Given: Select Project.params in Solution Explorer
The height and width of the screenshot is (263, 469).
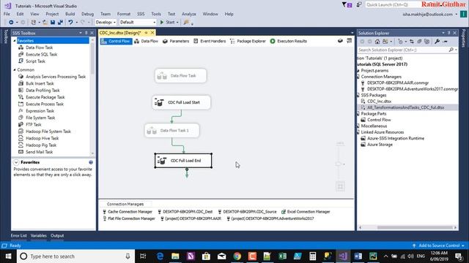Looking at the screenshot, I should pyautogui.click(x=374, y=71).
